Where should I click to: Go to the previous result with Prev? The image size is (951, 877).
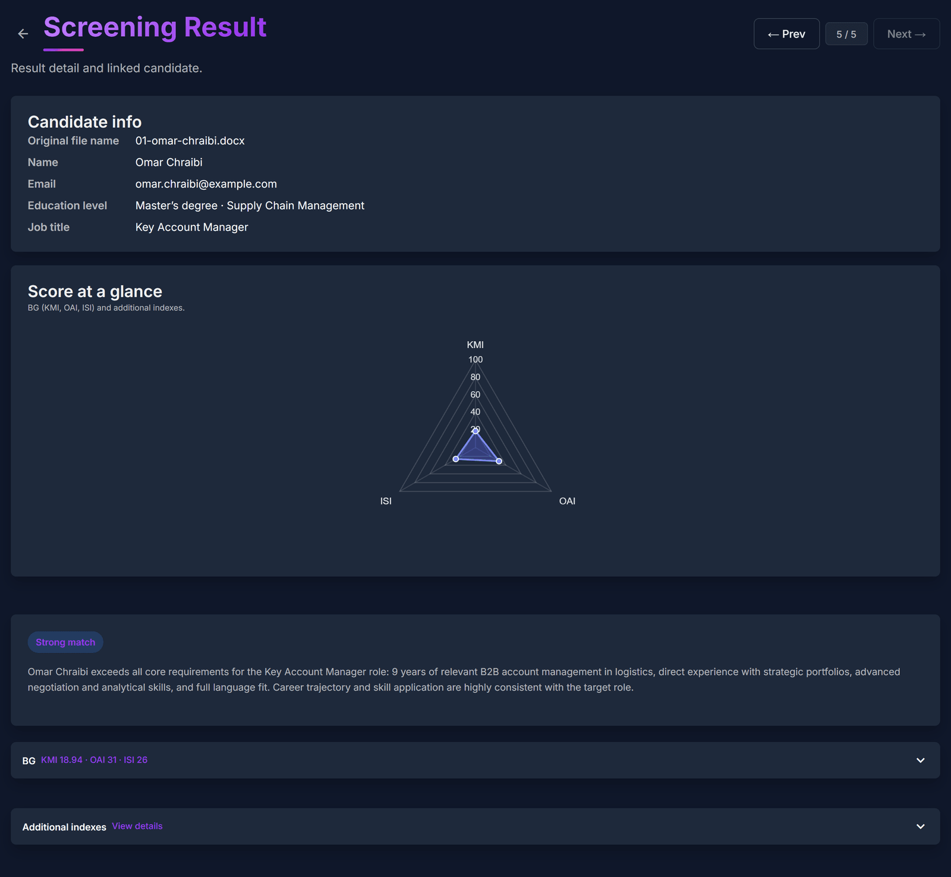click(786, 34)
